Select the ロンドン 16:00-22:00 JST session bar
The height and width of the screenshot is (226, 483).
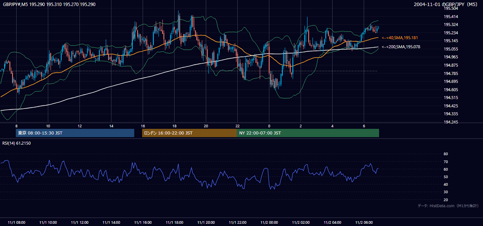(x=189, y=133)
